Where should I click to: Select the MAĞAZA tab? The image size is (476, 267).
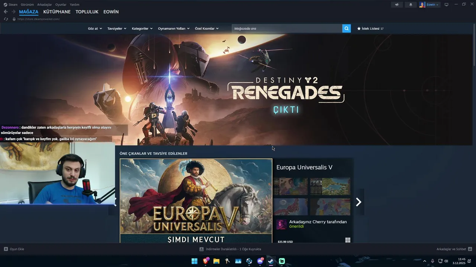click(x=29, y=12)
